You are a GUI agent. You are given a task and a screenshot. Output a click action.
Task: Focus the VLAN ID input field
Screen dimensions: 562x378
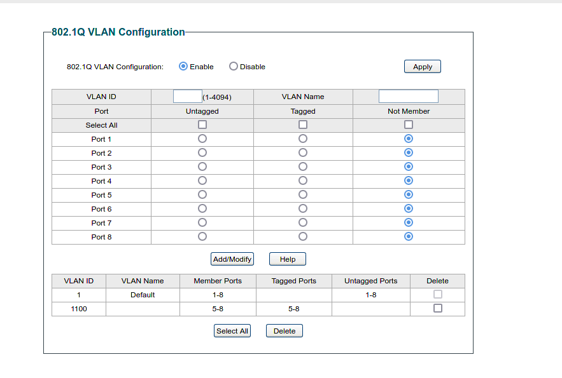(x=188, y=97)
